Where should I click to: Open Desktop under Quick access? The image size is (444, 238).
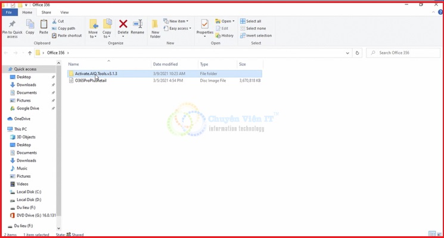coord(24,77)
